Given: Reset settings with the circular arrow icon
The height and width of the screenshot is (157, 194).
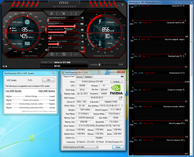Looking at the screenshot, I should coord(64,54).
